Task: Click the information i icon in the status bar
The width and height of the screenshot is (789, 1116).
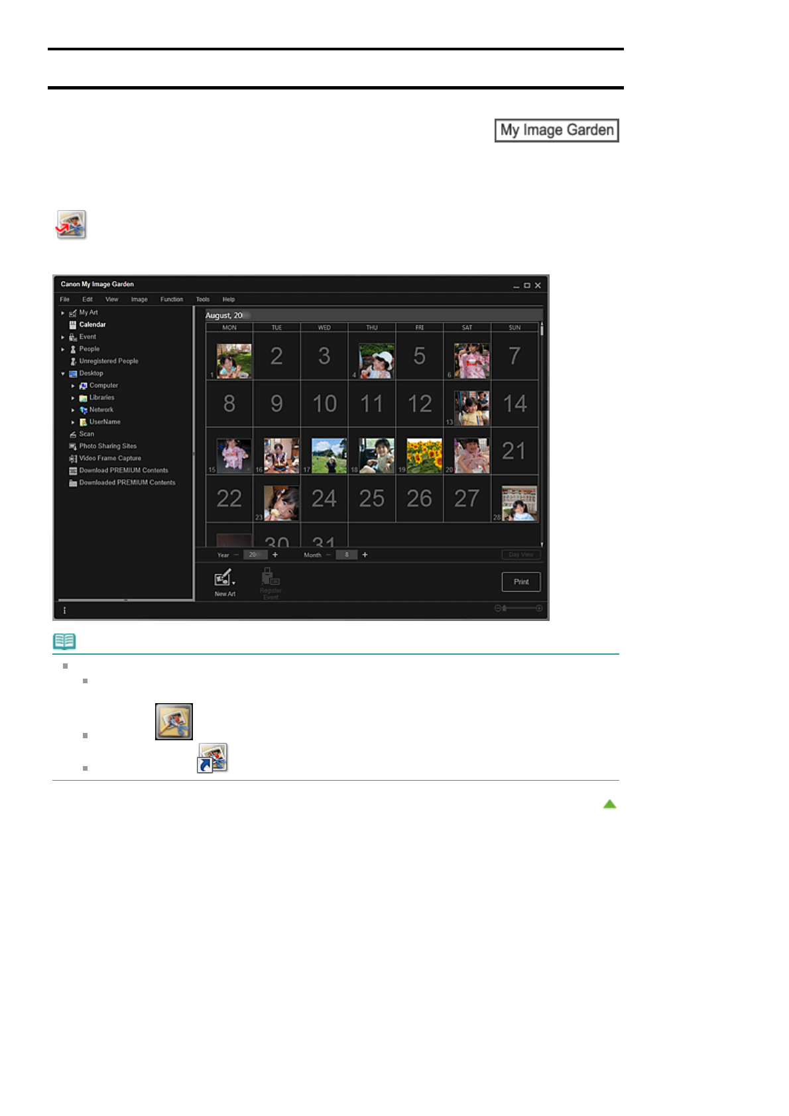Action: (64, 610)
